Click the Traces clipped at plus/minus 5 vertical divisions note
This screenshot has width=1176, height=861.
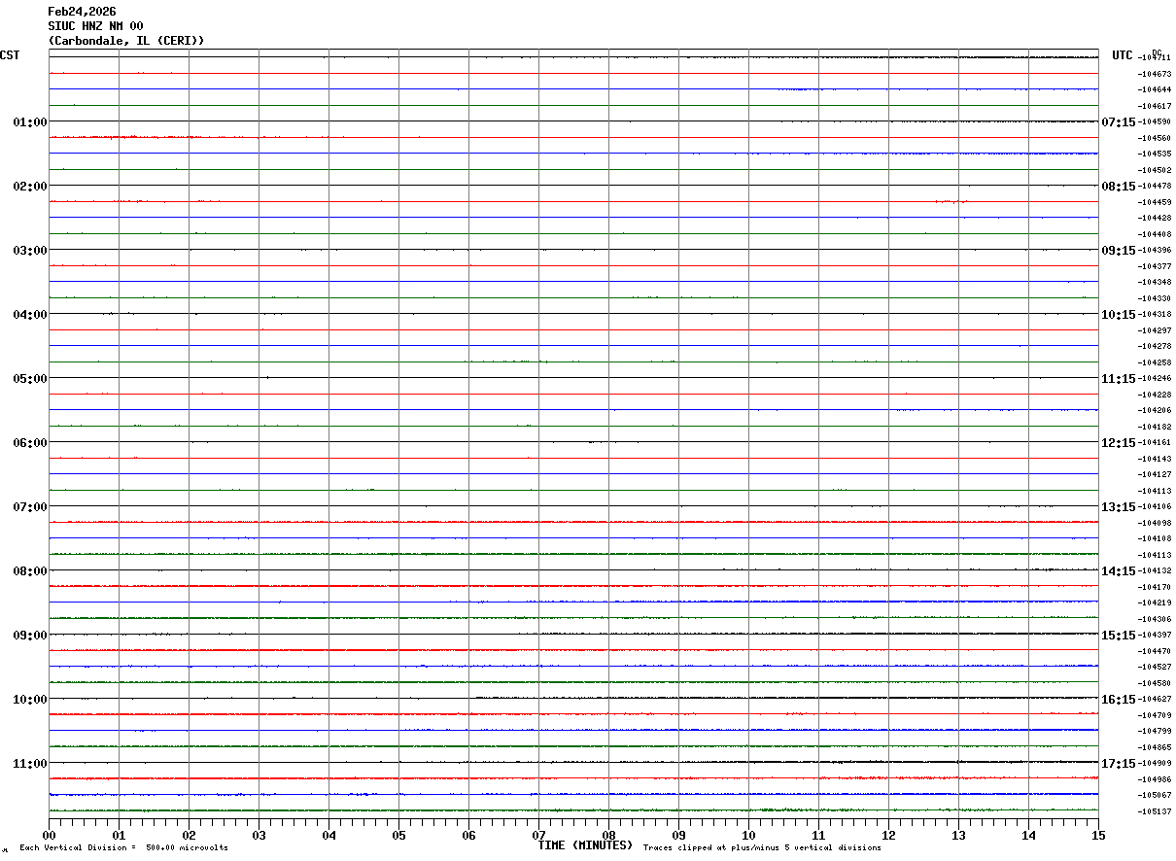pyautogui.click(x=762, y=848)
